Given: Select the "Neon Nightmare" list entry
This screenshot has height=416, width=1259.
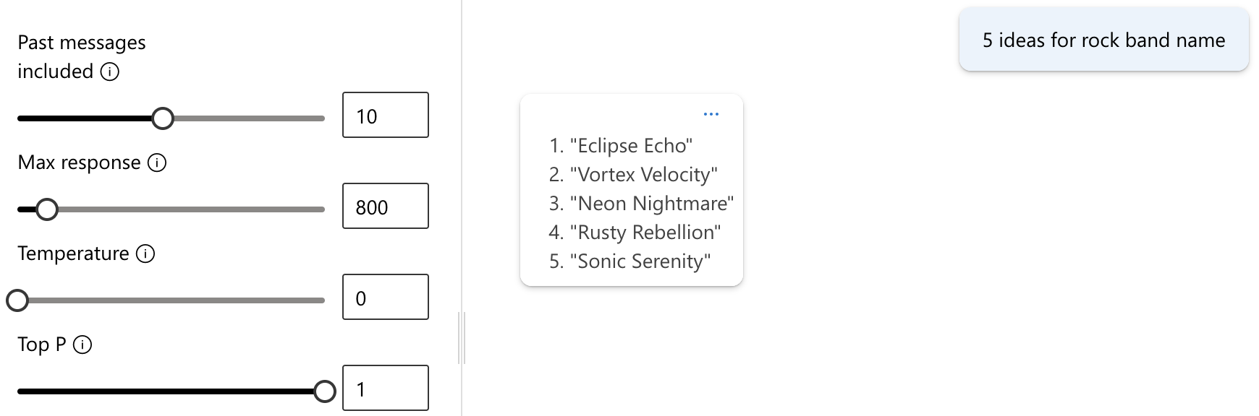Looking at the screenshot, I should pos(651,204).
